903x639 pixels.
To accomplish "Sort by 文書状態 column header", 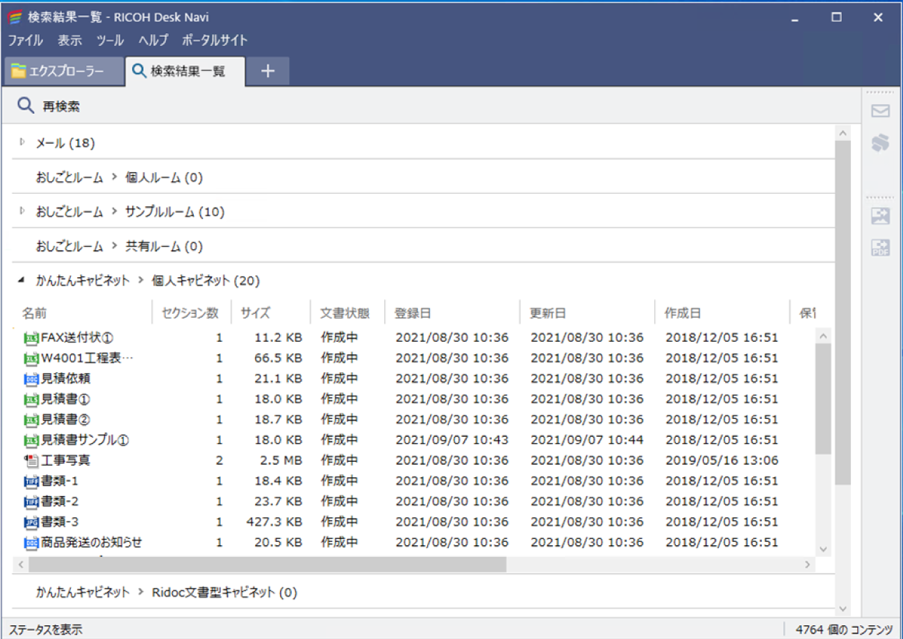I will tap(347, 313).
